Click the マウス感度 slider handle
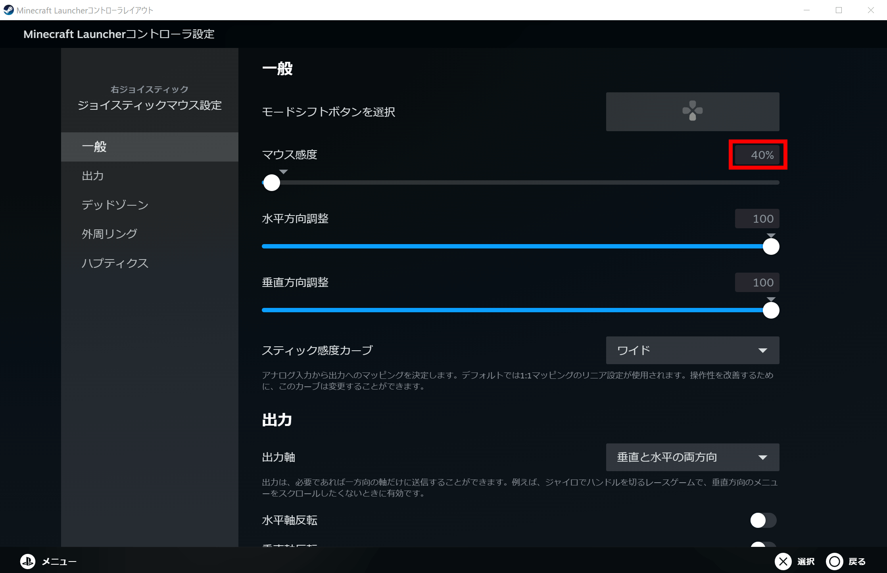 tap(272, 183)
